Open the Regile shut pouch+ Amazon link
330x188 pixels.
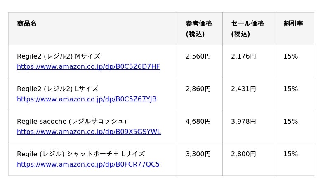click(88, 164)
